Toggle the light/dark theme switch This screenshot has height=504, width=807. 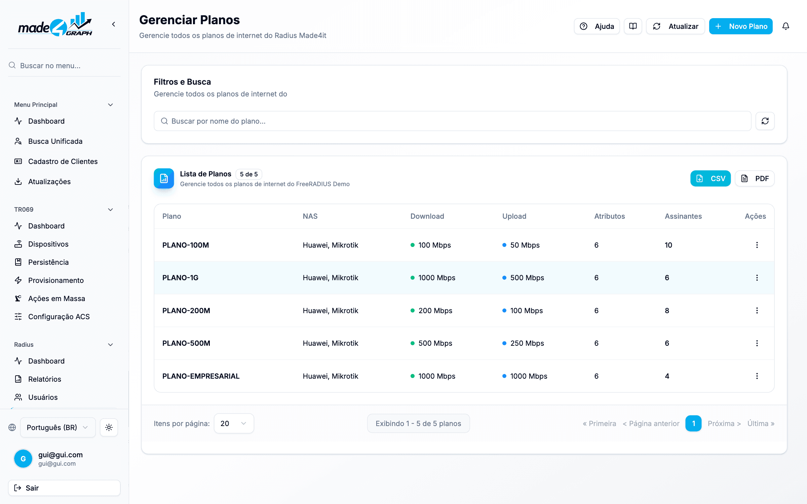[109, 427]
